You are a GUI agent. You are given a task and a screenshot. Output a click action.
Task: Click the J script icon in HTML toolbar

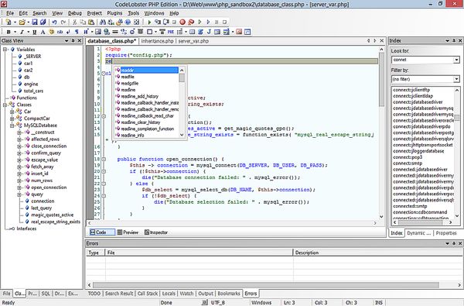click(209, 32)
